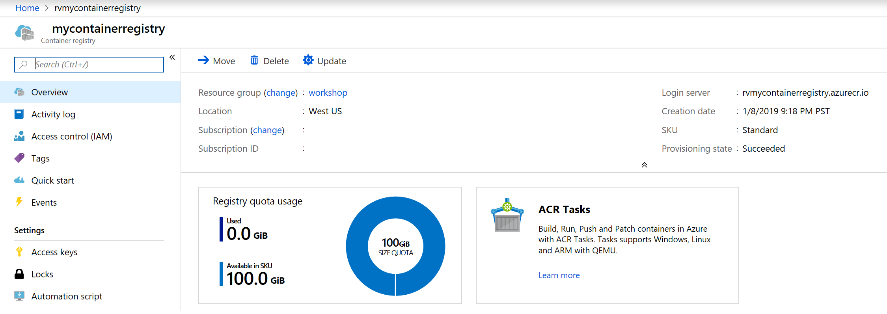Click the Overview cloud icon in sidebar

(19, 92)
